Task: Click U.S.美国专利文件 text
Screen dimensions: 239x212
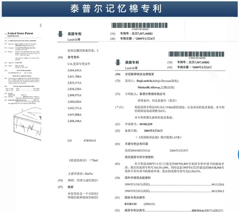Action: [x=79, y=64]
